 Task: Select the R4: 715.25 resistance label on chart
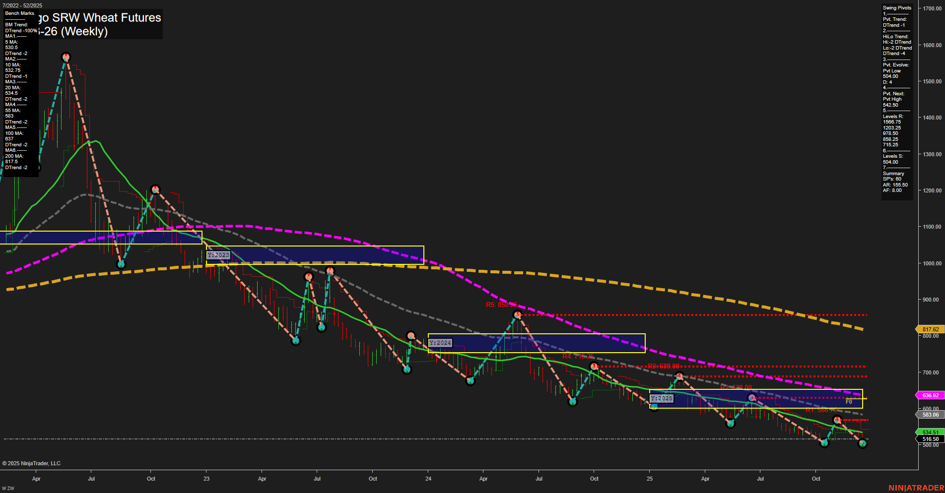click(577, 355)
